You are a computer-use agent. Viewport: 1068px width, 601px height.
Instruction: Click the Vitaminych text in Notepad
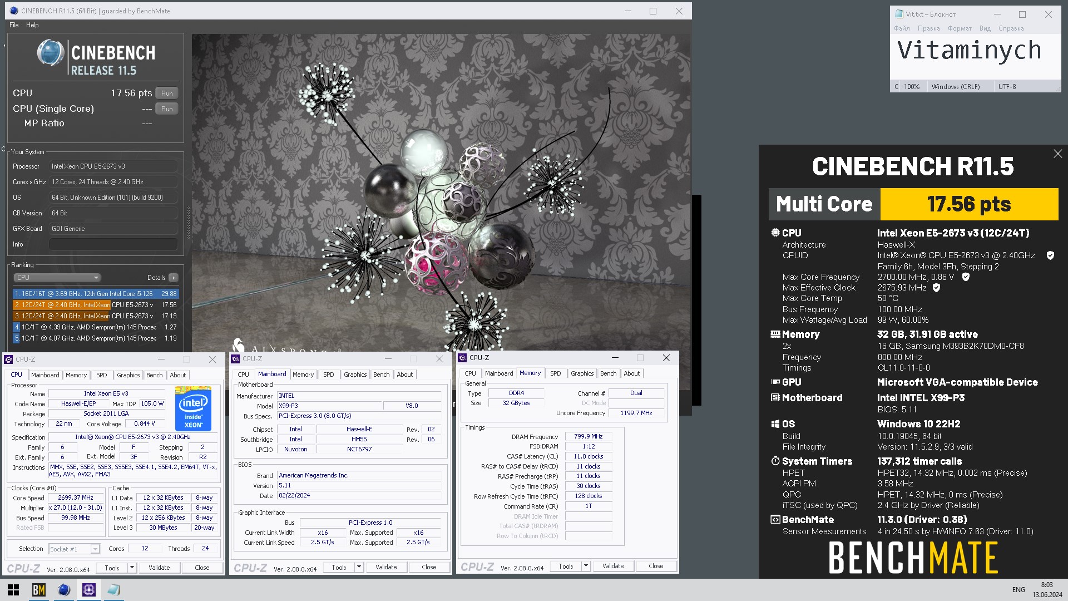(x=969, y=51)
